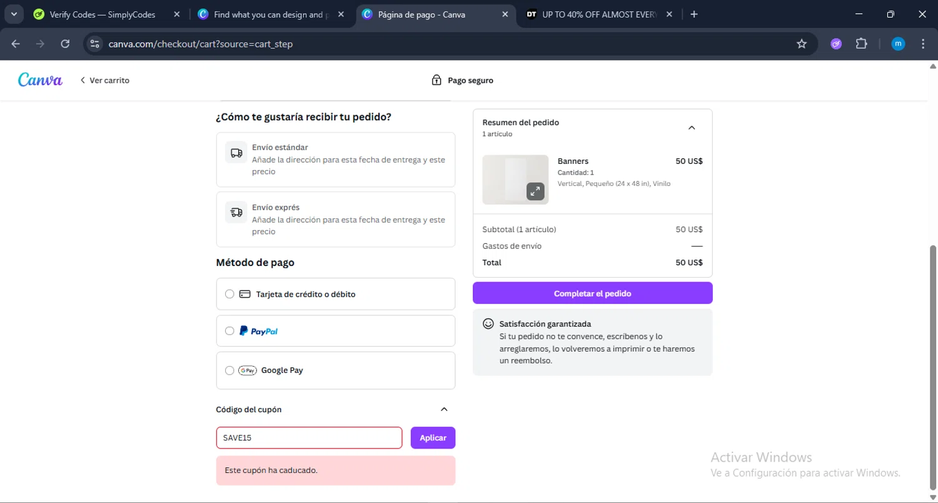Click the Gastos de envío label
The height and width of the screenshot is (503, 938).
pyautogui.click(x=512, y=246)
